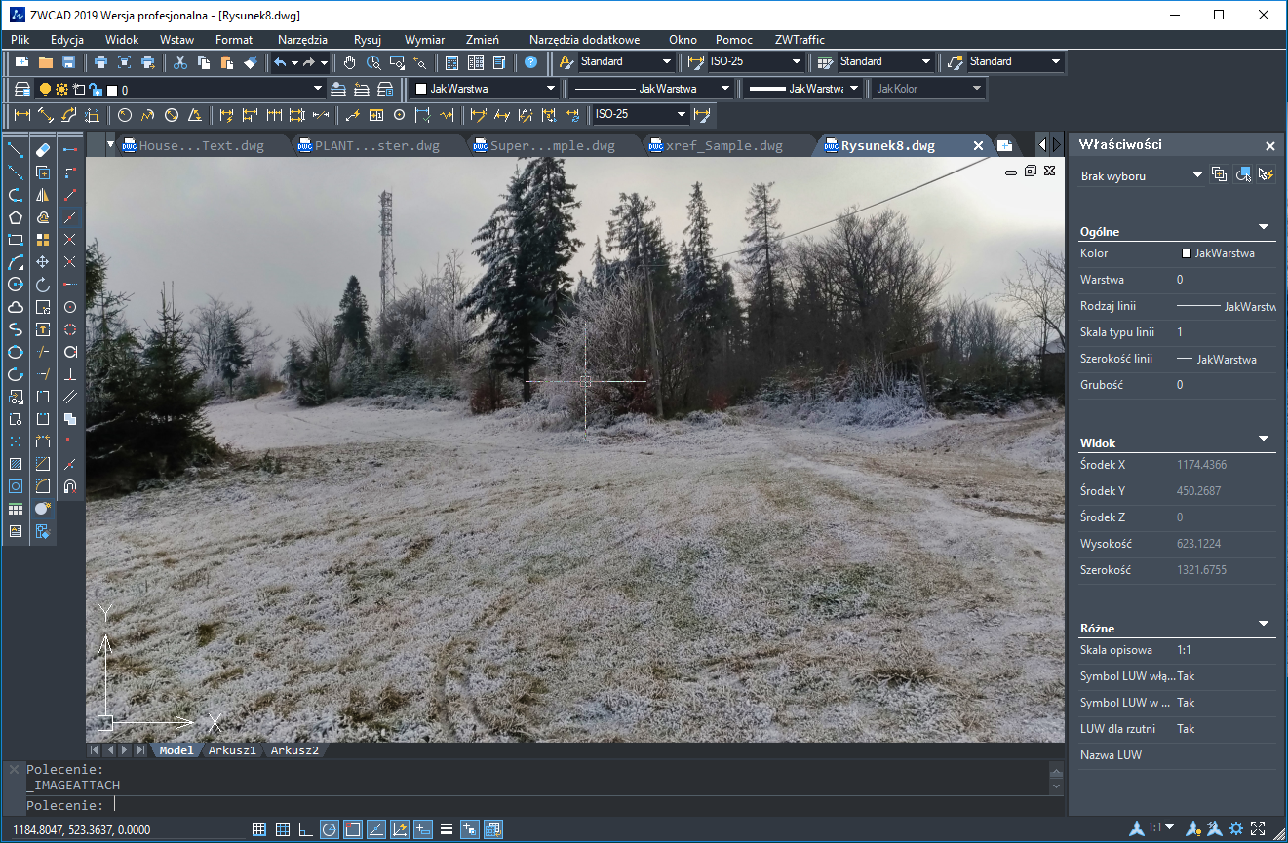Select the Move tool
1288x843 pixels.
(43, 261)
